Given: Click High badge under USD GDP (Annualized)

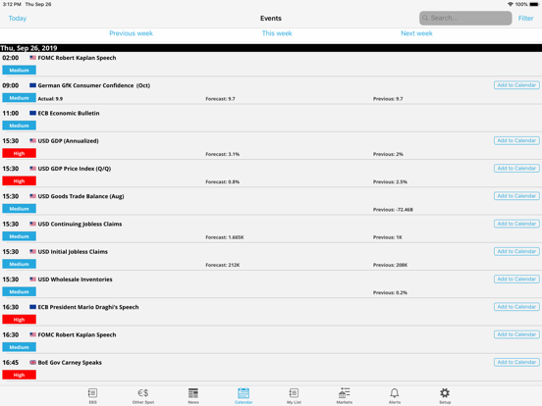Looking at the screenshot, I should click(19, 153).
